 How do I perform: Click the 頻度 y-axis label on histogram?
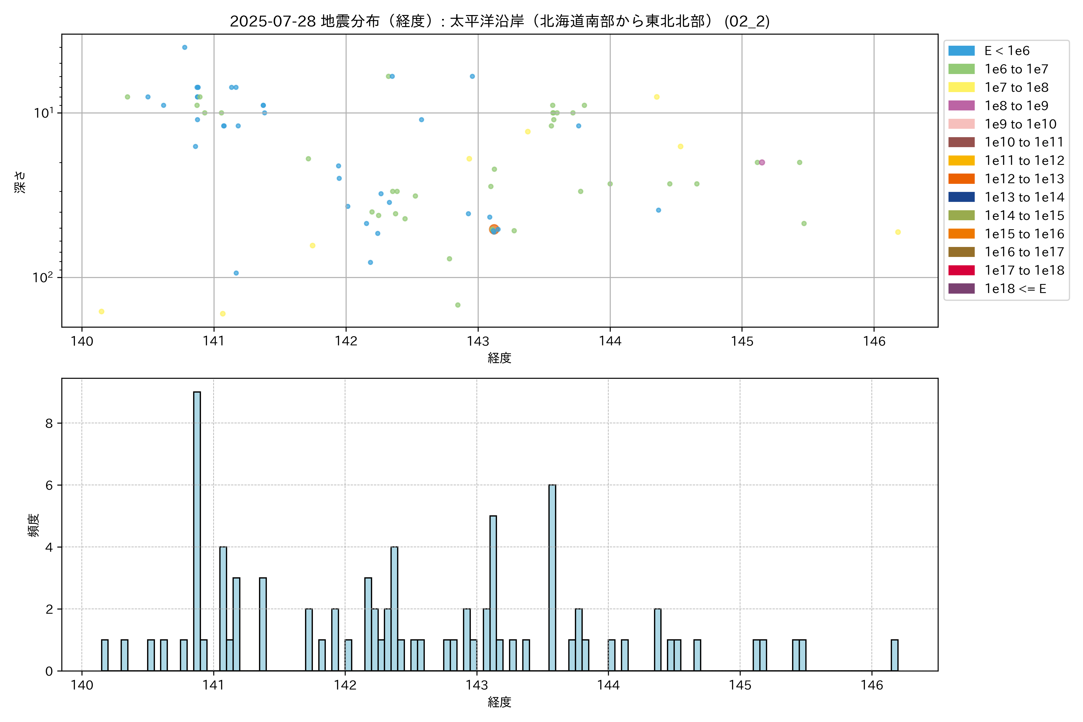pos(33,525)
